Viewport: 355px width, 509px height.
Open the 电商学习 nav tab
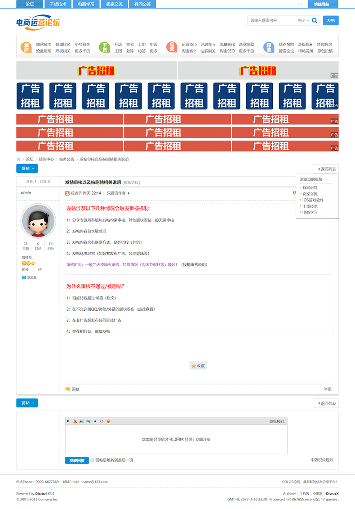tap(86, 4)
